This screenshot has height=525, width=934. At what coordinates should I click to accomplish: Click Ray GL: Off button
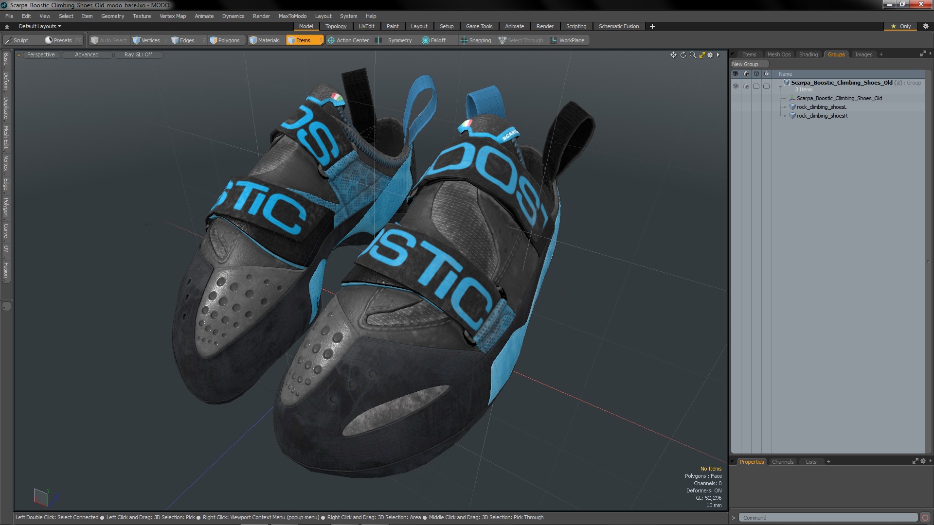[138, 54]
